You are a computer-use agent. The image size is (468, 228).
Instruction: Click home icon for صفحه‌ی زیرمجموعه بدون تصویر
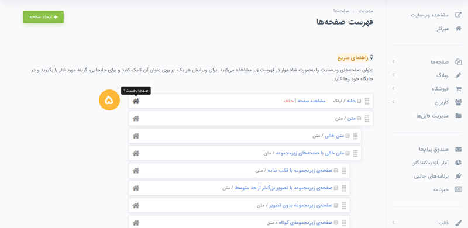coord(136,205)
